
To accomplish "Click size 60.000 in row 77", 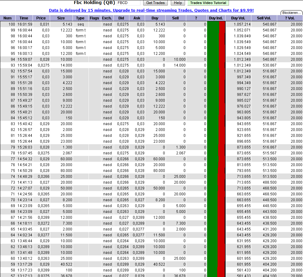I will pos(66,159).
